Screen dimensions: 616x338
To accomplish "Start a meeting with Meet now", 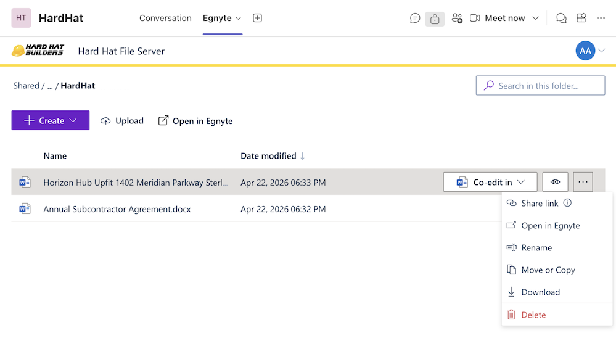I will (498, 18).
